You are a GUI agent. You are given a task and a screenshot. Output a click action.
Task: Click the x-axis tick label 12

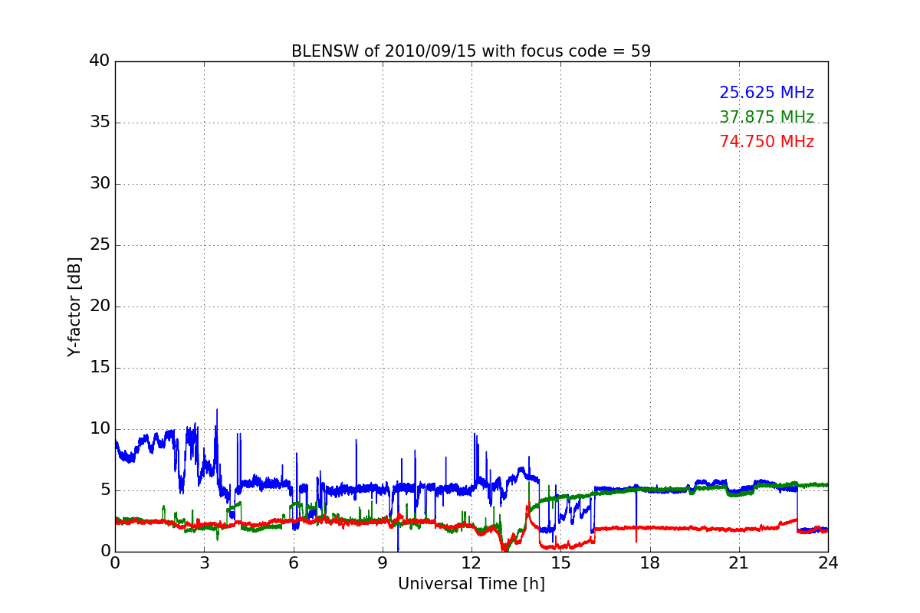472,562
